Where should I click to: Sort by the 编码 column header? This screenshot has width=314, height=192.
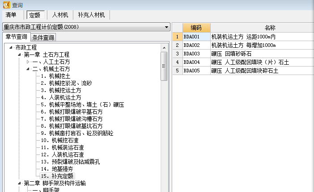coord(196,28)
